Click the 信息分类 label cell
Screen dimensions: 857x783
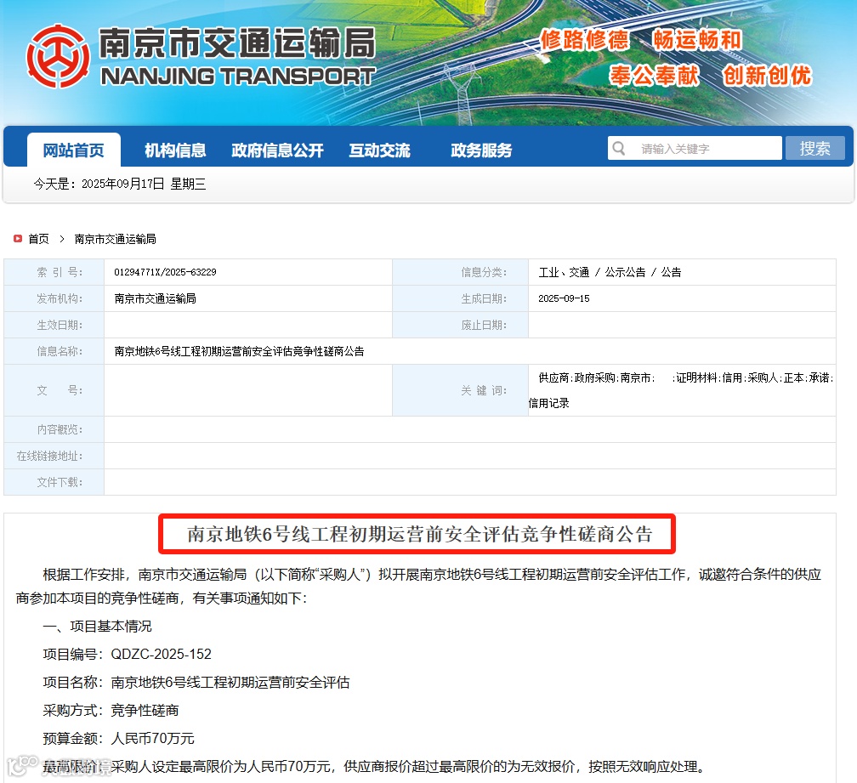point(460,272)
